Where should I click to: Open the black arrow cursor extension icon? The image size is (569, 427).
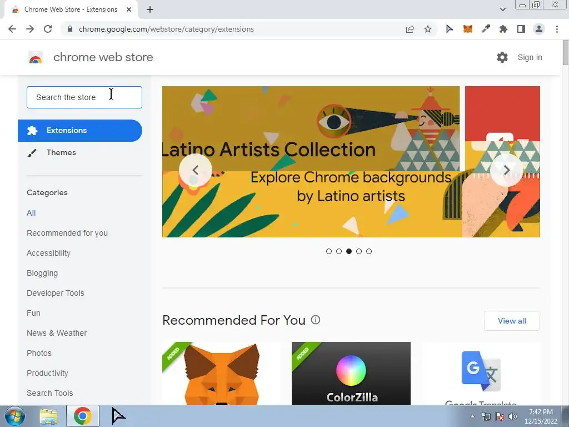[450, 29]
